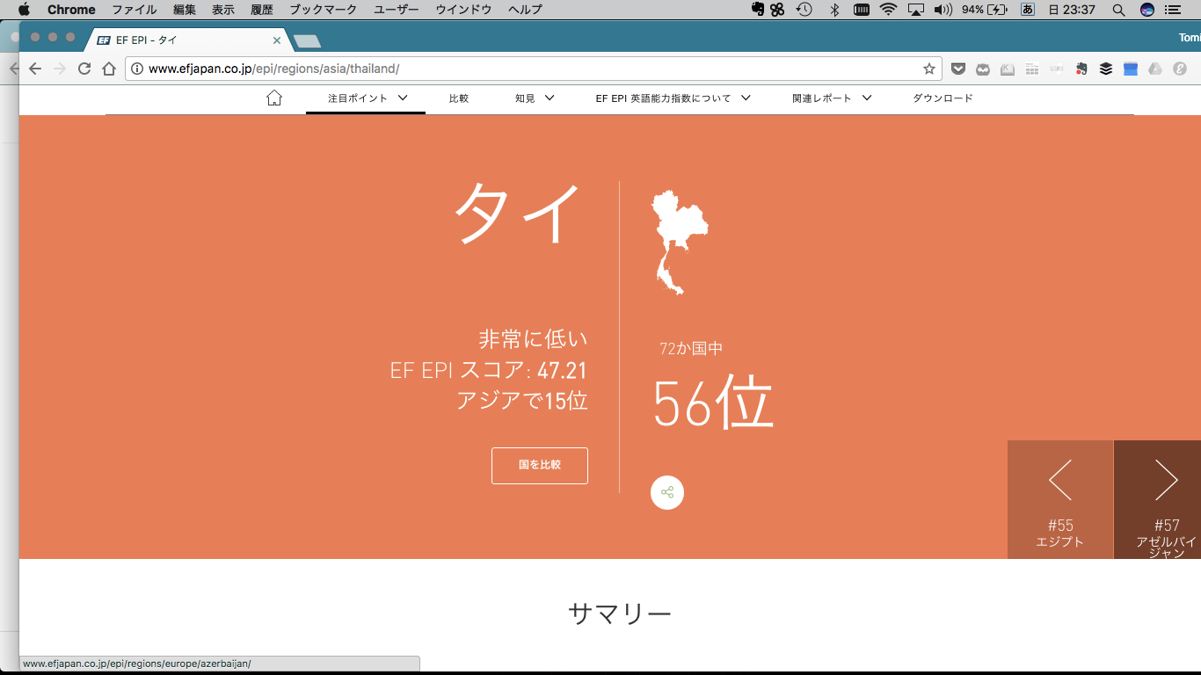Image resolution: width=1201 pixels, height=675 pixels.
Task: Open the K keyboard extension
Action: tap(1008, 69)
